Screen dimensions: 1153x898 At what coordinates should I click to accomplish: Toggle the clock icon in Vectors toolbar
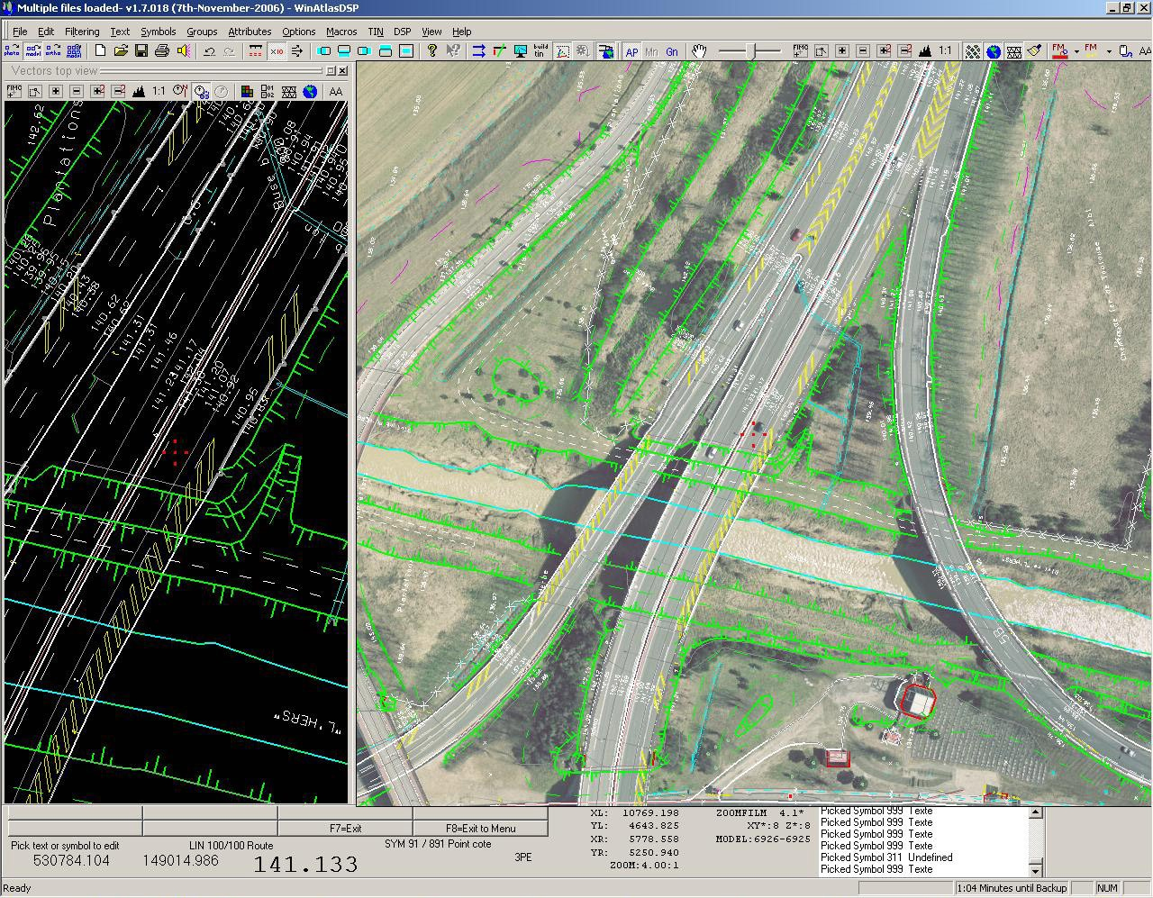[201, 91]
